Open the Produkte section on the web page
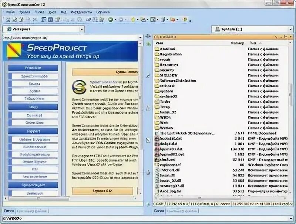The height and width of the screenshot is (224, 296). click(33, 68)
